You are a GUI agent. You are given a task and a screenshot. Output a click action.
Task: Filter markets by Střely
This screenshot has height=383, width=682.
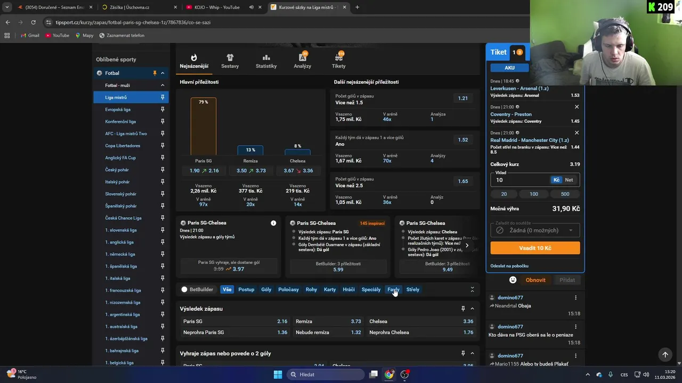tap(413, 289)
